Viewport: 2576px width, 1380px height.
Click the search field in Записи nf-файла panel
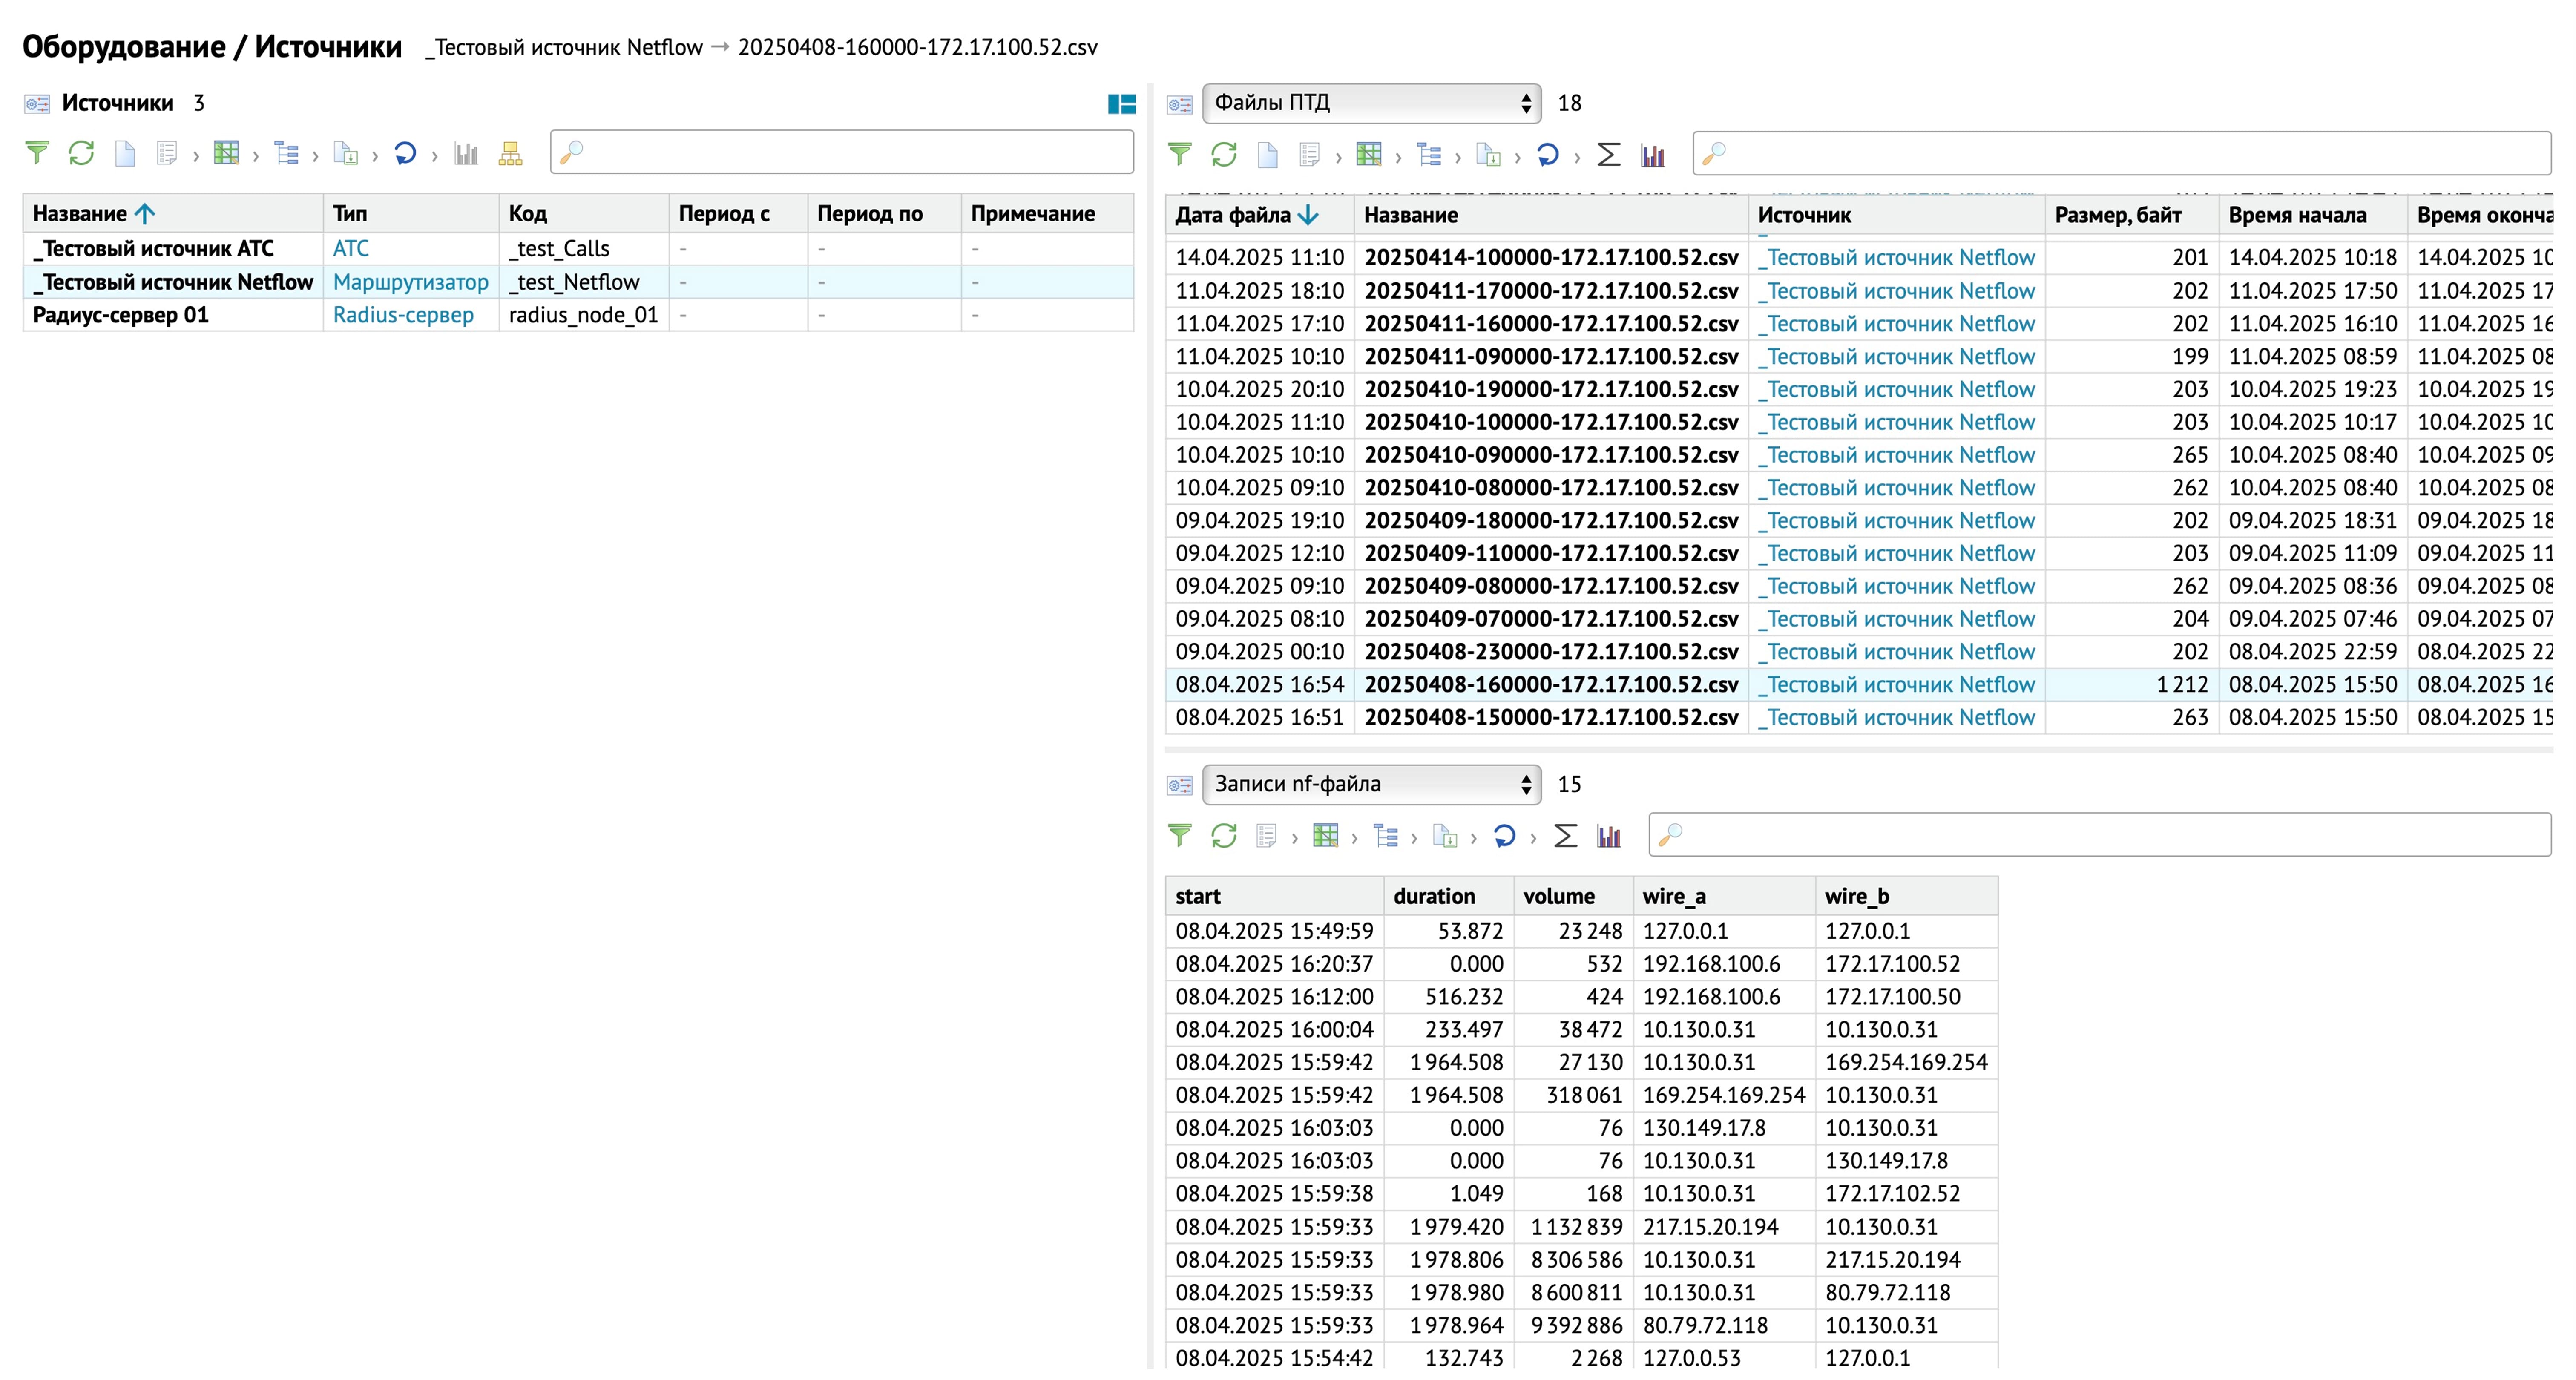click(x=2099, y=834)
